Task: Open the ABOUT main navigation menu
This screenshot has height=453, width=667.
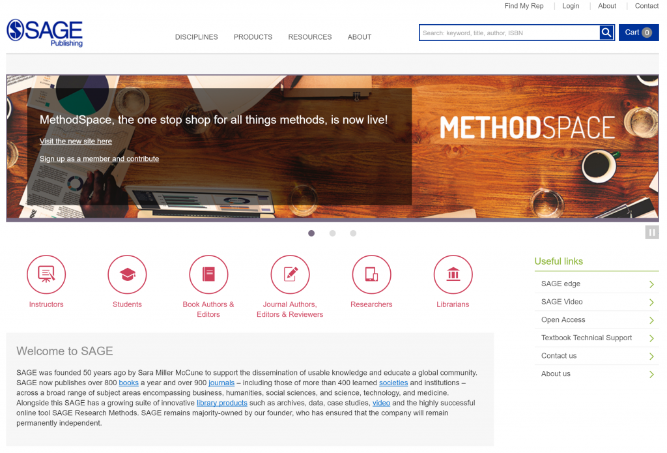Action: point(360,37)
